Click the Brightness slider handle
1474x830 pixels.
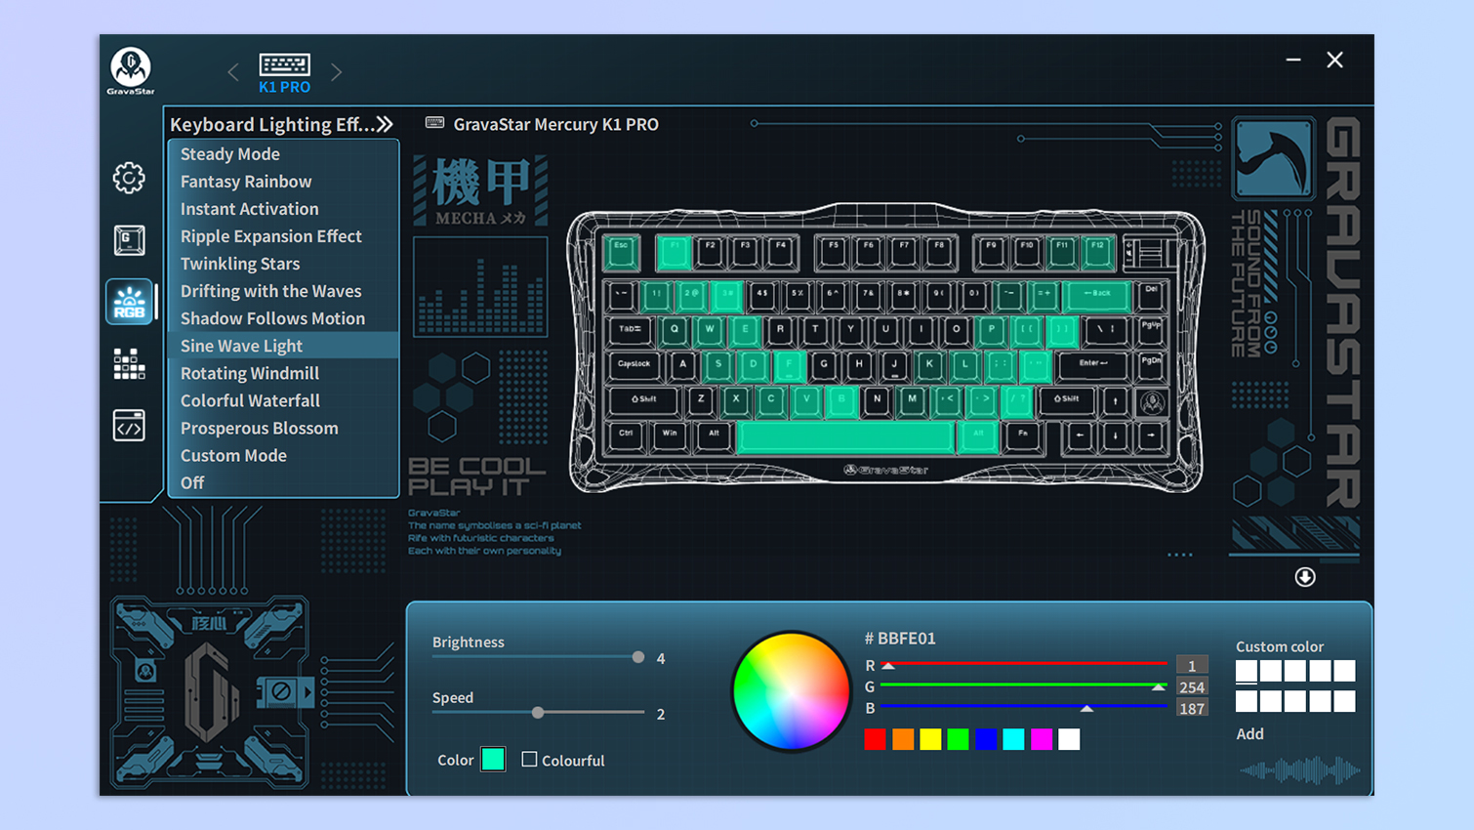(x=638, y=657)
